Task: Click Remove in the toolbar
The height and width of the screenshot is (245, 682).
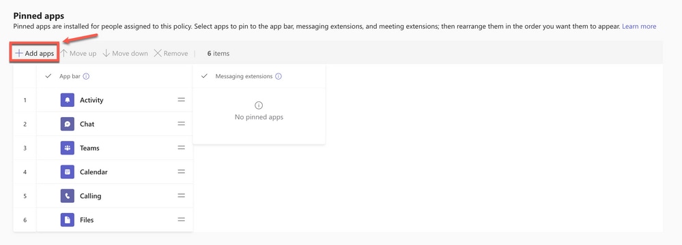Action: point(171,53)
